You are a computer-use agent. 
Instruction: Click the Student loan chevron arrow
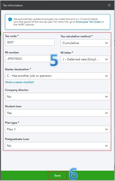(106, 113)
